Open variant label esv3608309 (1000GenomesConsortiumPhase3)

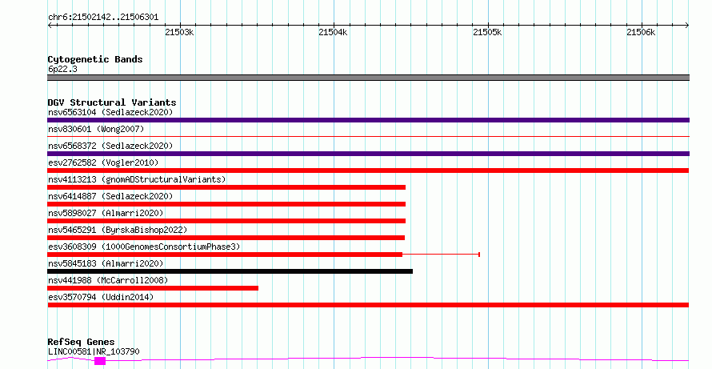click(144, 247)
